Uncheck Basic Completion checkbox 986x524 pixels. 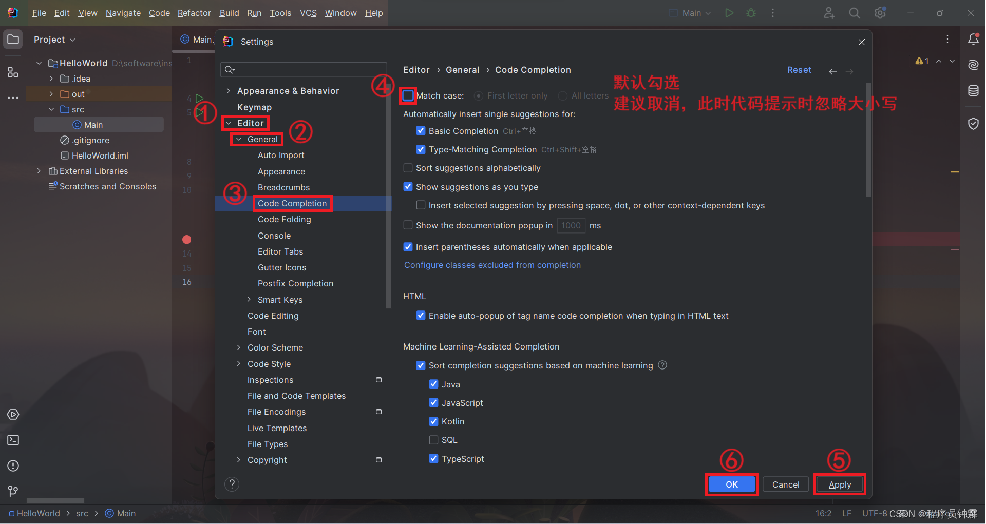pyautogui.click(x=421, y=130)
